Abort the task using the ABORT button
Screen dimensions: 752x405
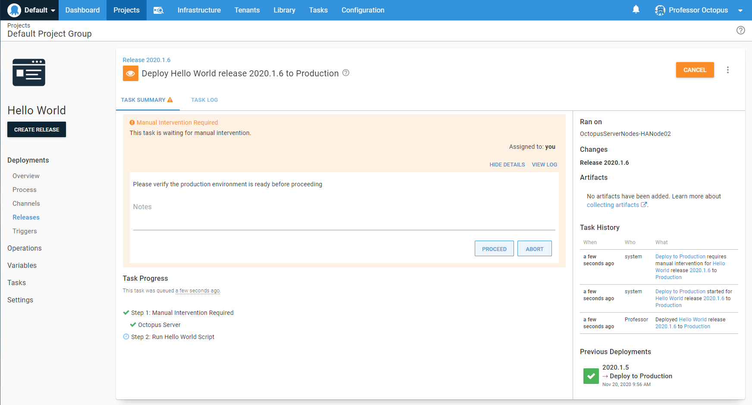pos(534,248)
